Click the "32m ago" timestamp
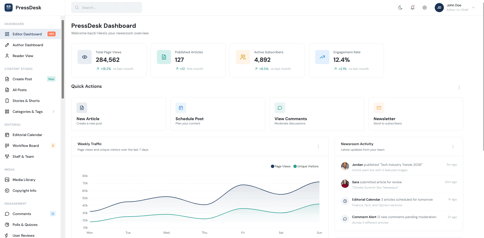 451,182
